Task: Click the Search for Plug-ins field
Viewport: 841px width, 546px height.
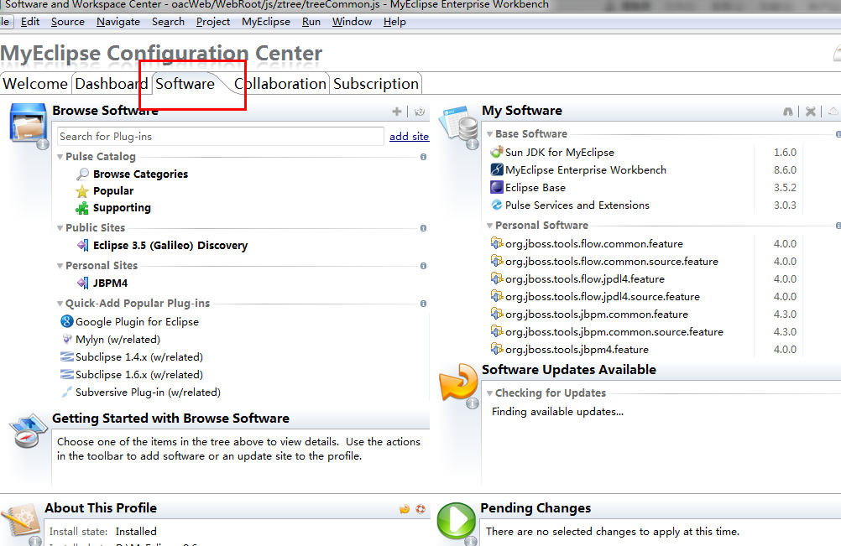Action: coord(221,137)
